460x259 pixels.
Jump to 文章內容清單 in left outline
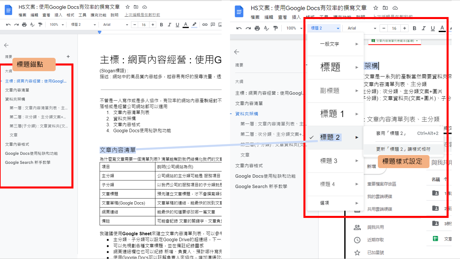(17, 90)
